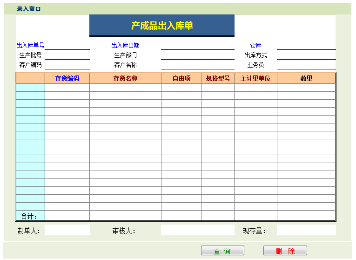Click the 出库方式 input field
356x260 pixels.
pyautogui.click(x=306, y=55)
